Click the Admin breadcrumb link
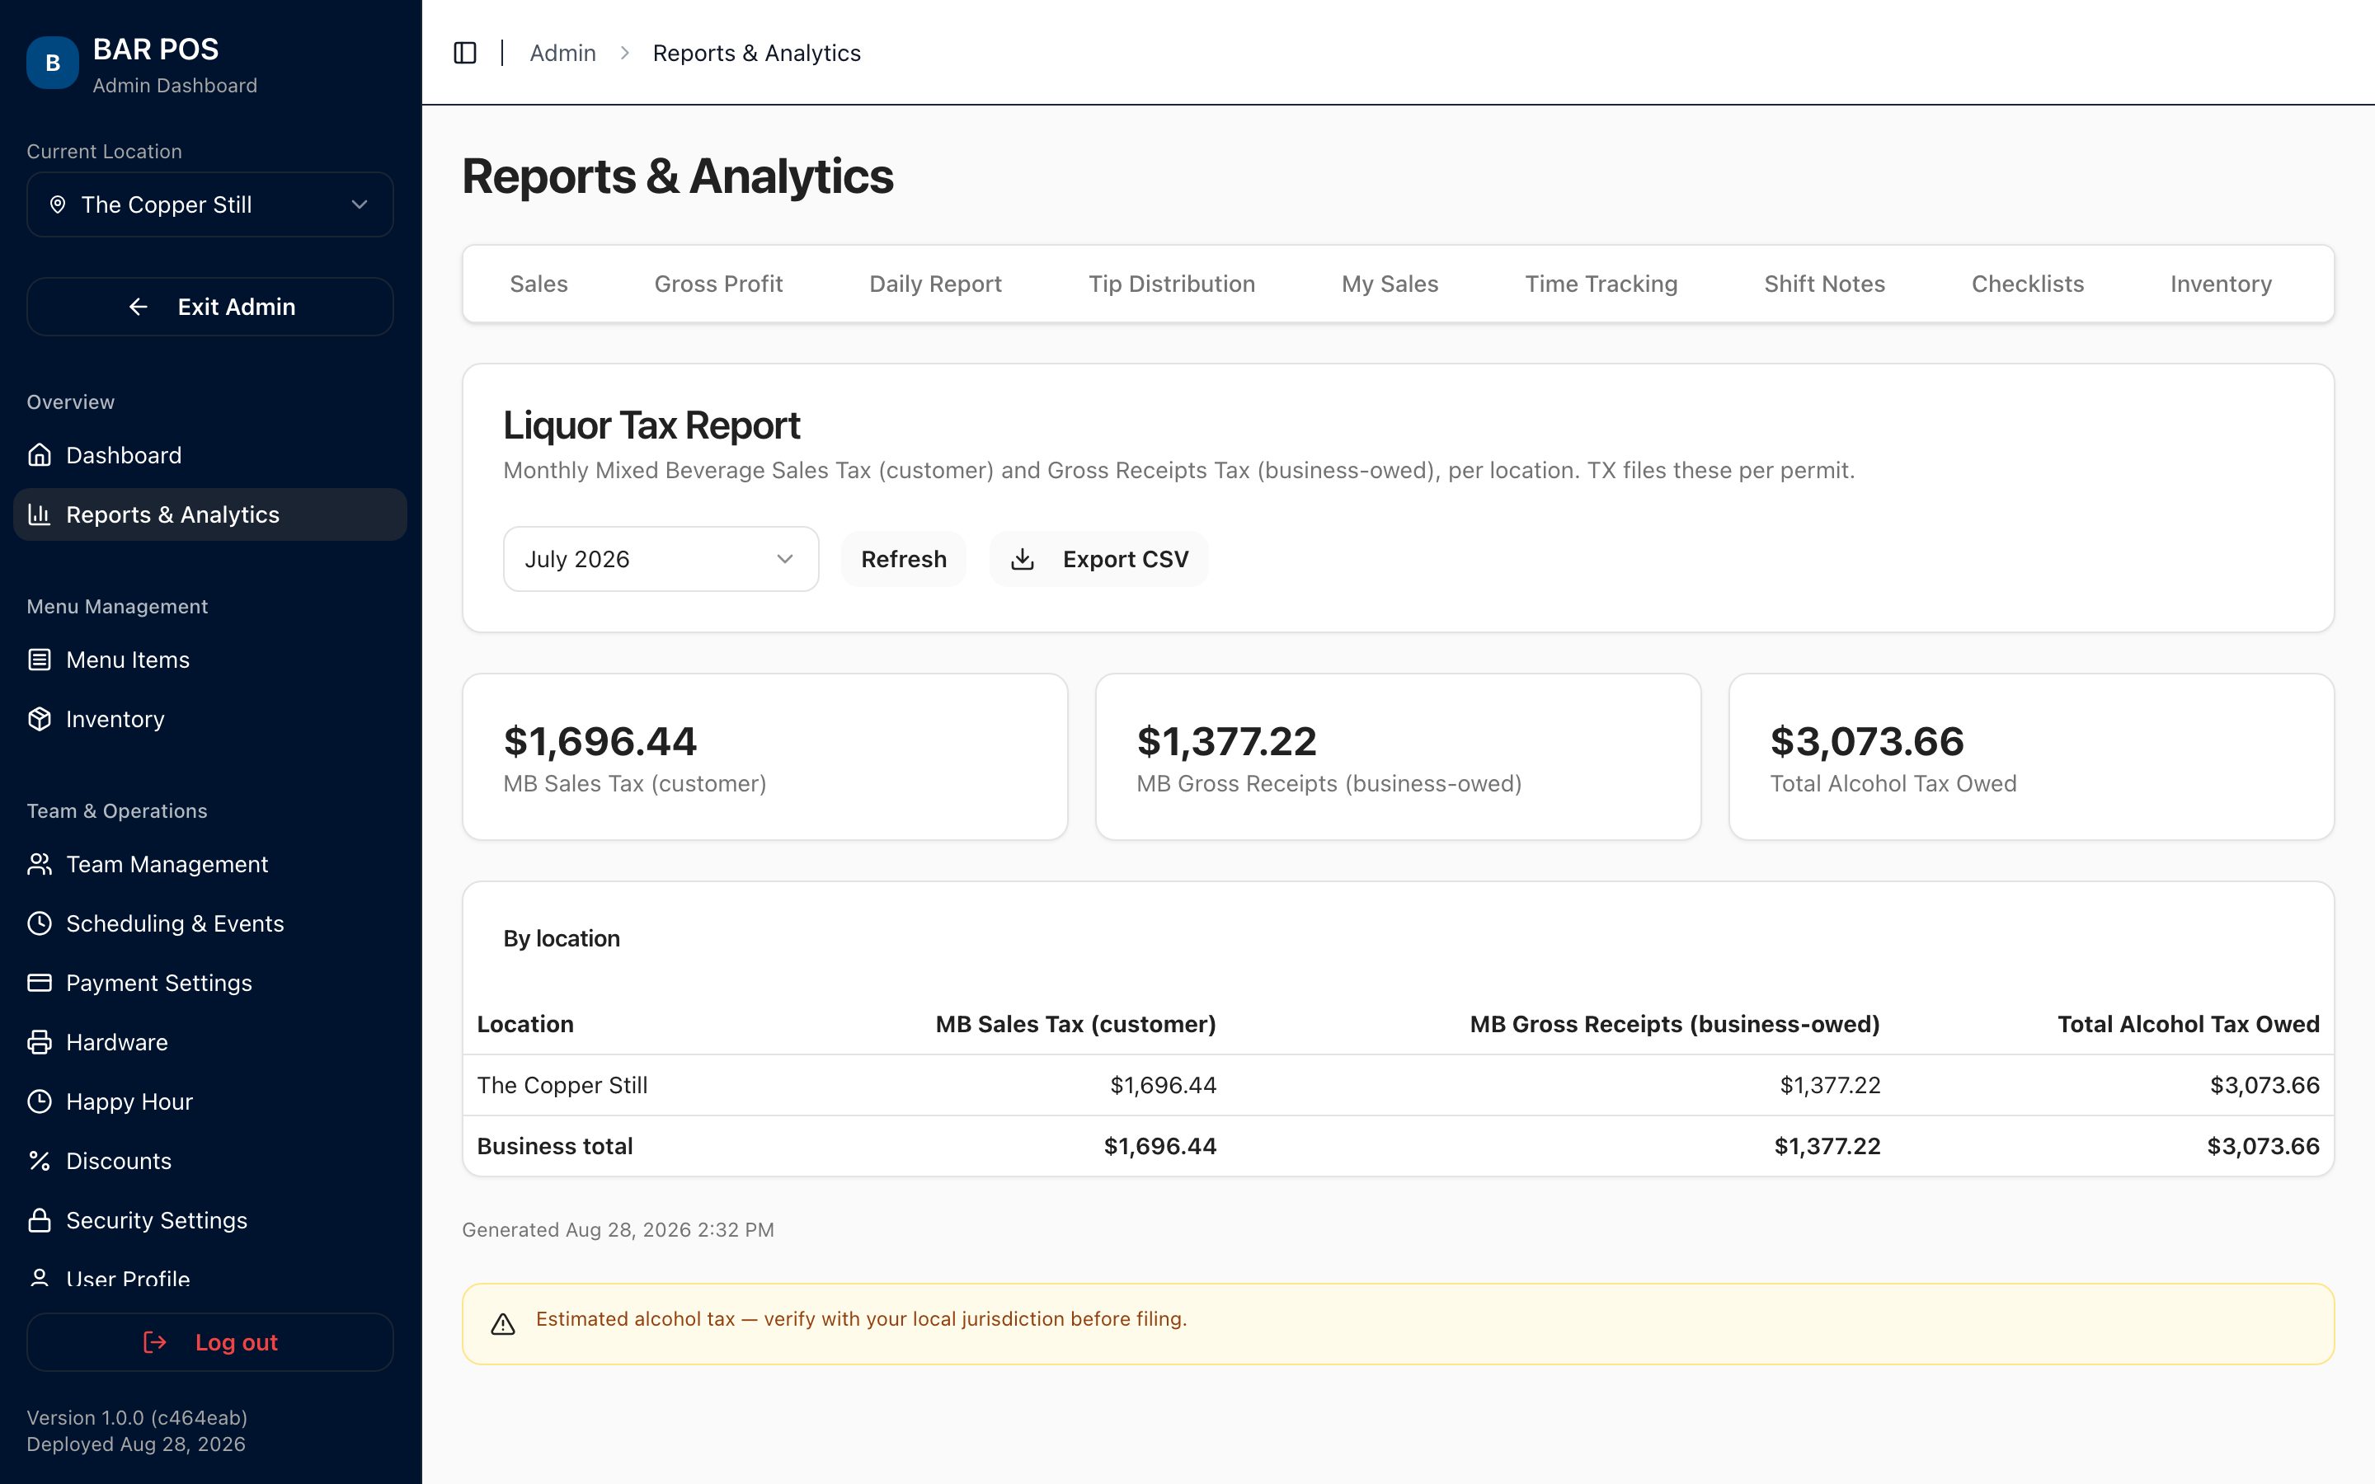Viewport: 2375px width, 1484px height. pos(562,53)
